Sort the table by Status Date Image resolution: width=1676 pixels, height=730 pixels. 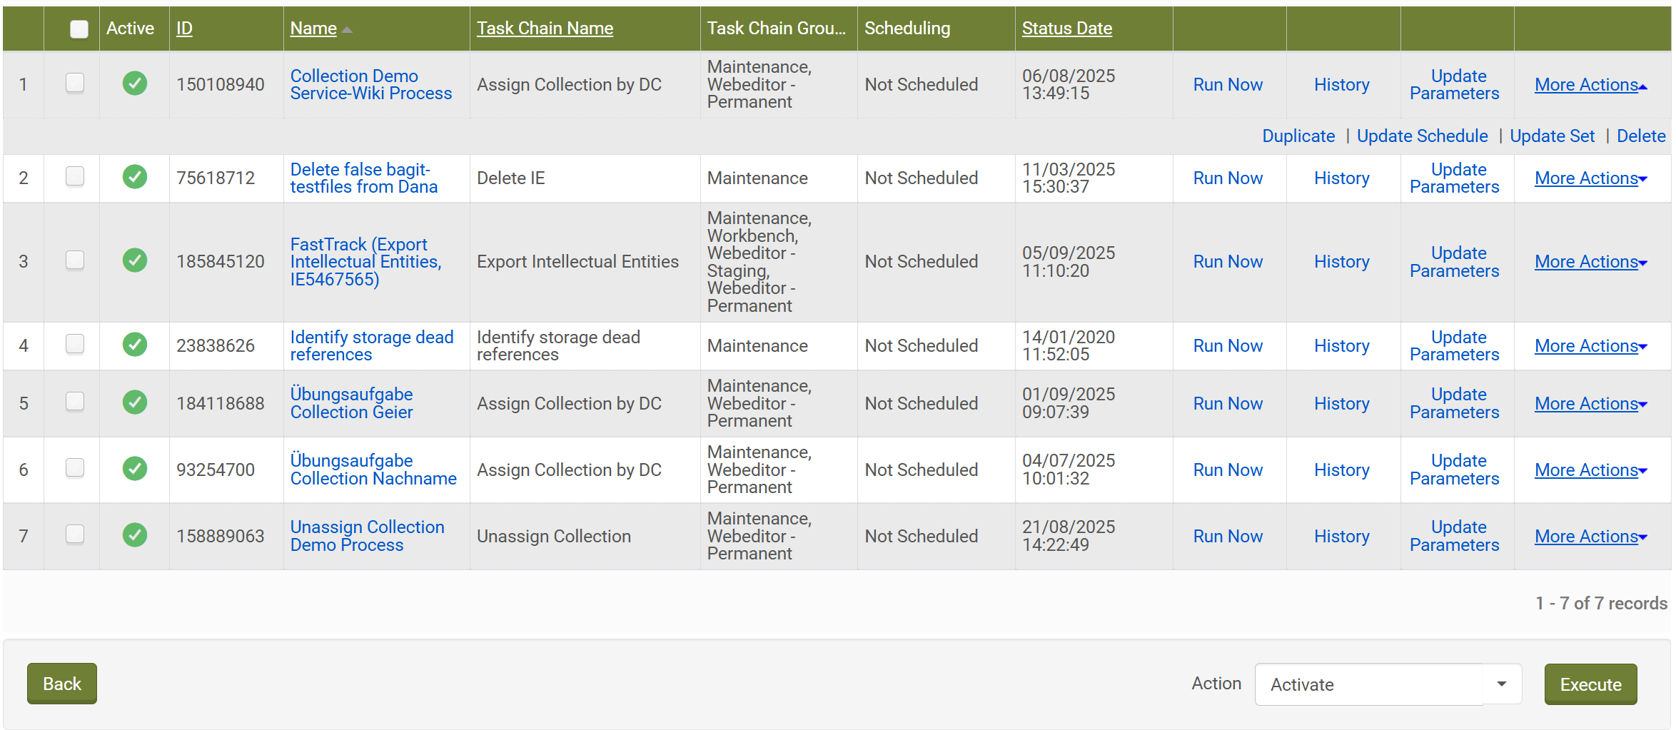pyautogui.click(x=1066, y=28)
